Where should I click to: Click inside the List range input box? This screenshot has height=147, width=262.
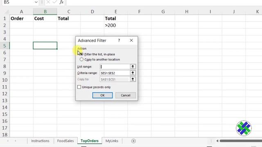(115, 67)
